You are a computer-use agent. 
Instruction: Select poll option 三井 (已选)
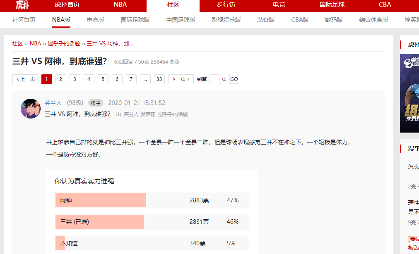[x=152, y=222]
